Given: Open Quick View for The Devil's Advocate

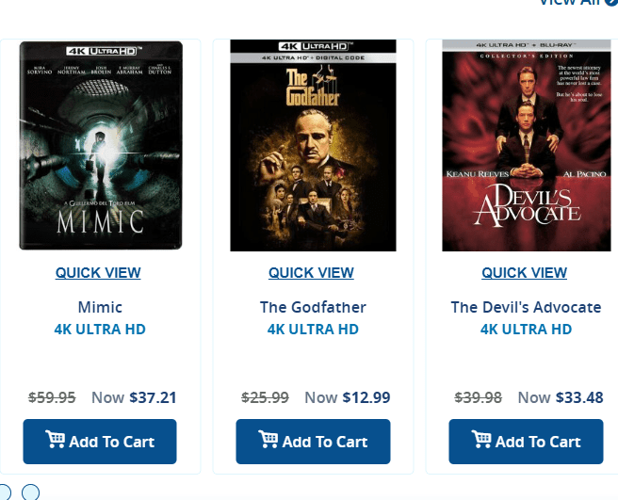Looking at the screenshot, I should point(524,273).
